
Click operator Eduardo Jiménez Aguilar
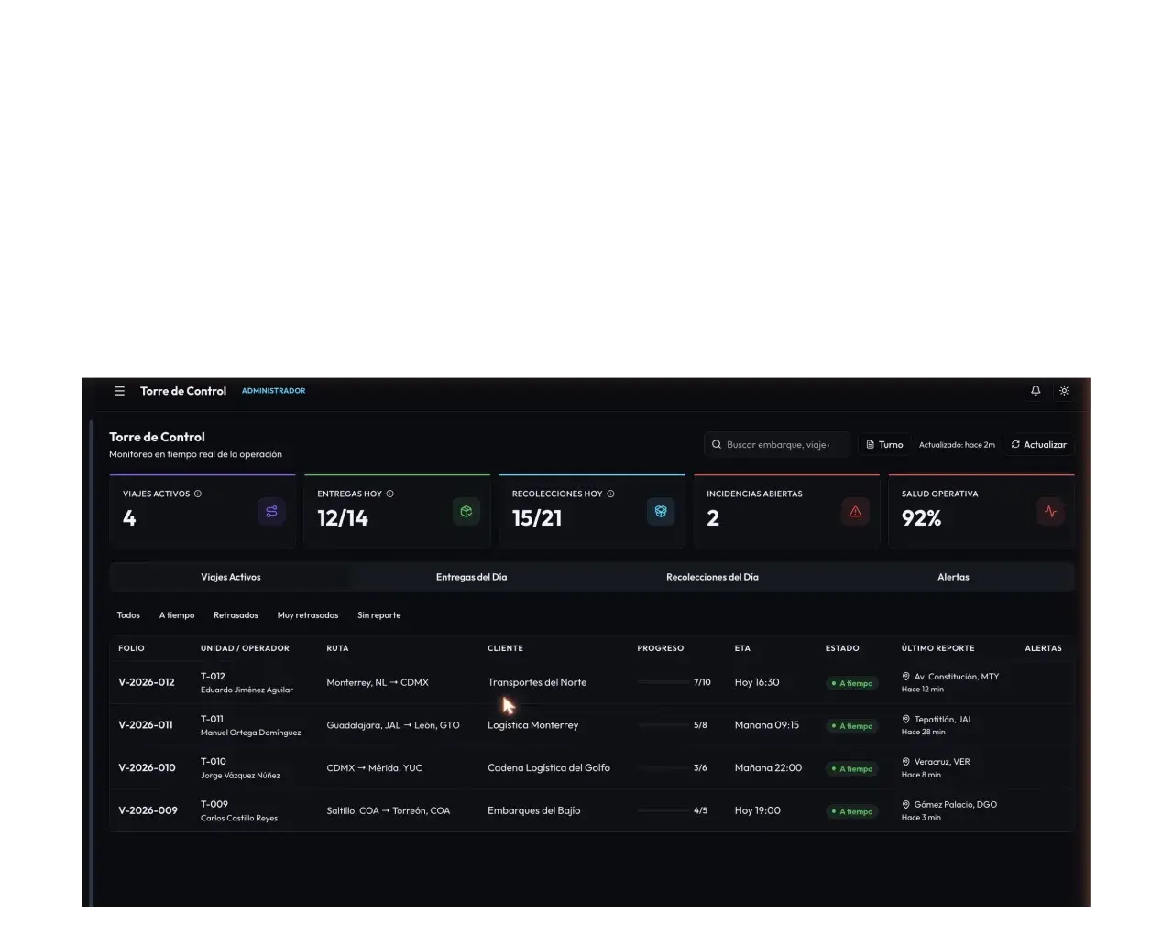pyautogui.click(x=247, y=690)
